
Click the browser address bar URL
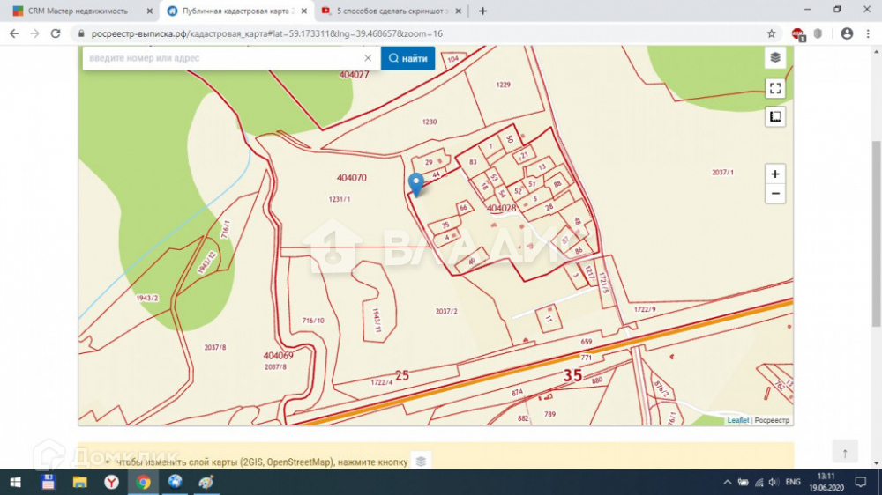coord(265,33)
